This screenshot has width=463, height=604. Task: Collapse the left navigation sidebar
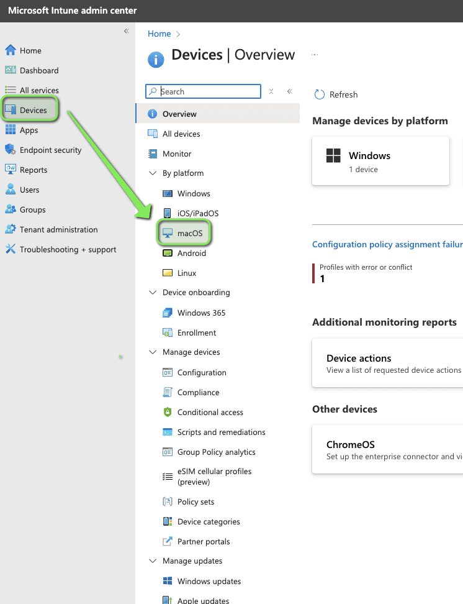126,31
